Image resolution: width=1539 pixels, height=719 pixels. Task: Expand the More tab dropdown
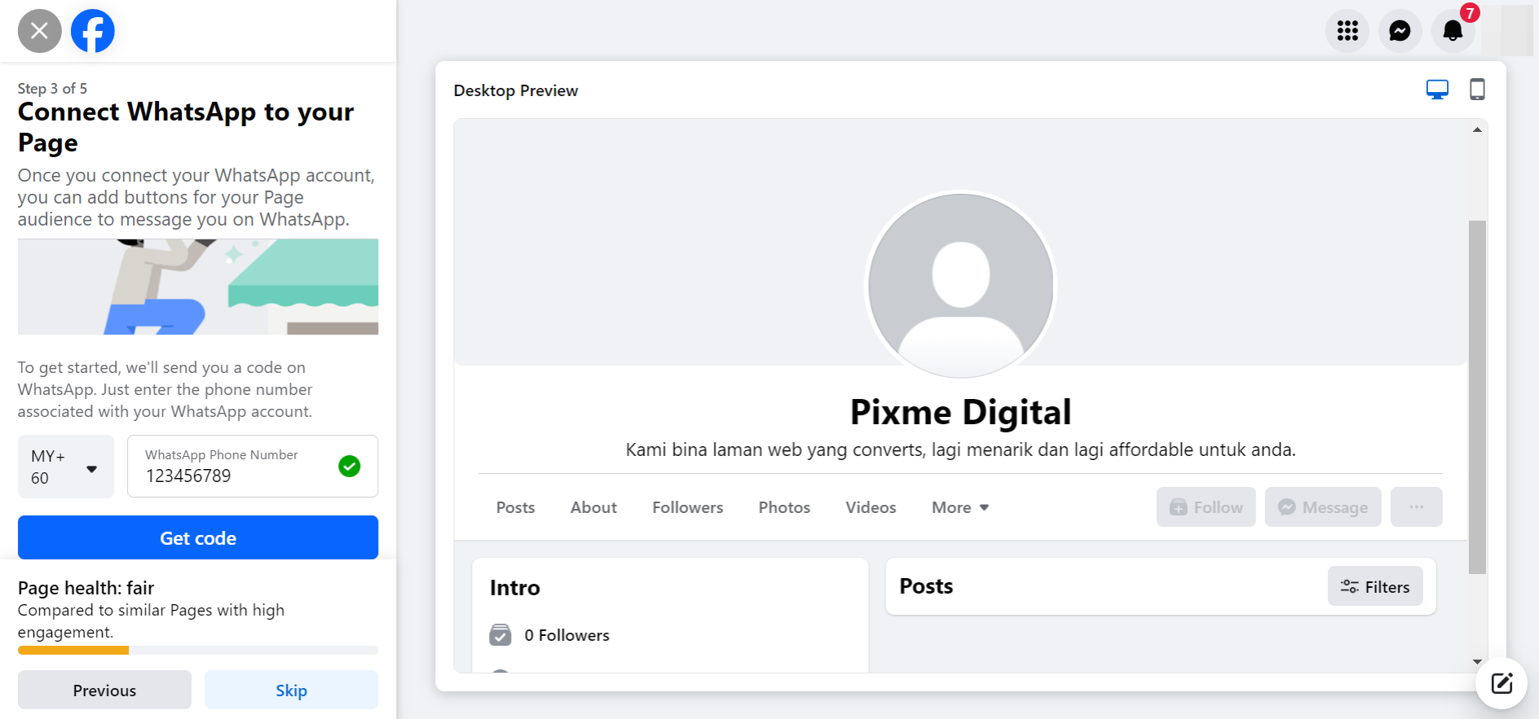click(960, 507)
